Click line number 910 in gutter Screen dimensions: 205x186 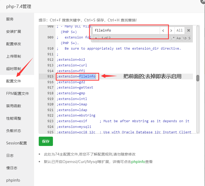[50, 49]
